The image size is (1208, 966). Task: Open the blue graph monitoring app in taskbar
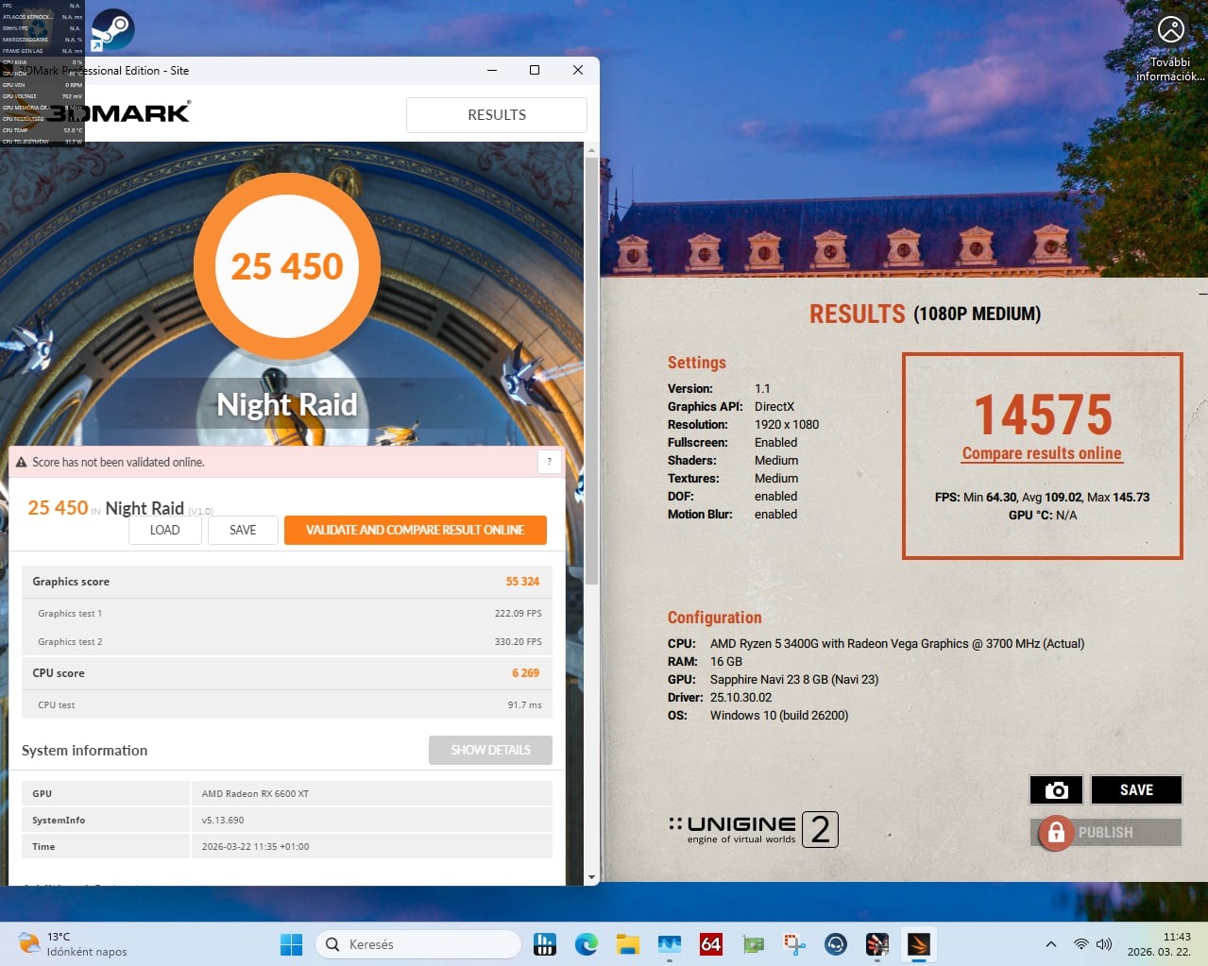pyautogui.click(x=670, y=944)
